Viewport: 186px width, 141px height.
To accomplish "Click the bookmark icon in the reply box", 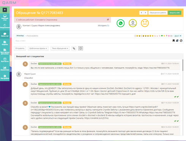I will click(x=173, y=41).
